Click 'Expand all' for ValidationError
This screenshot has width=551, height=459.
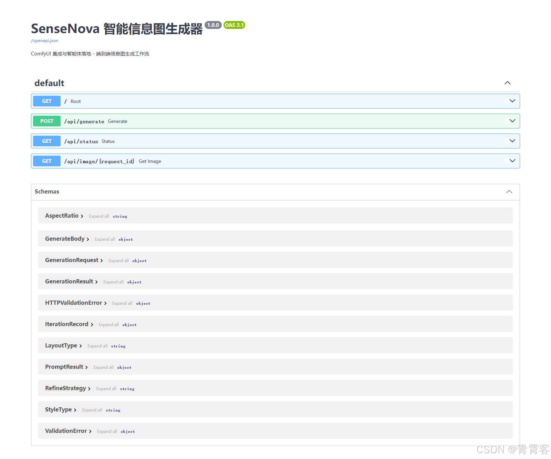click(107, 431)
